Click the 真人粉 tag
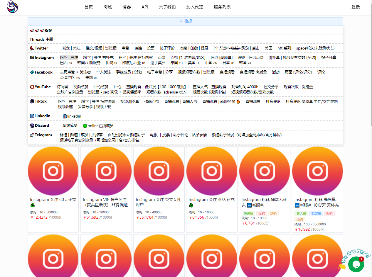The height and width of the screenshot is (277, 372). [x=301, y=213]
